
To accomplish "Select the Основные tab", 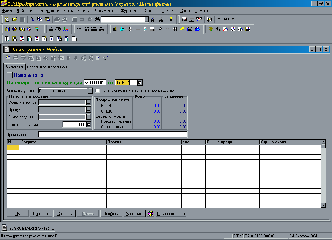I will pos(15,66).
